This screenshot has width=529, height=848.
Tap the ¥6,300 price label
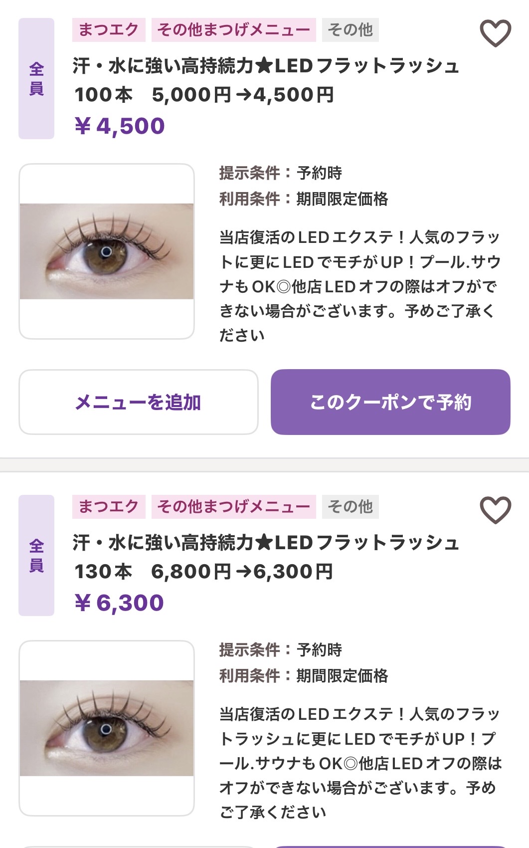pos(120,603)
